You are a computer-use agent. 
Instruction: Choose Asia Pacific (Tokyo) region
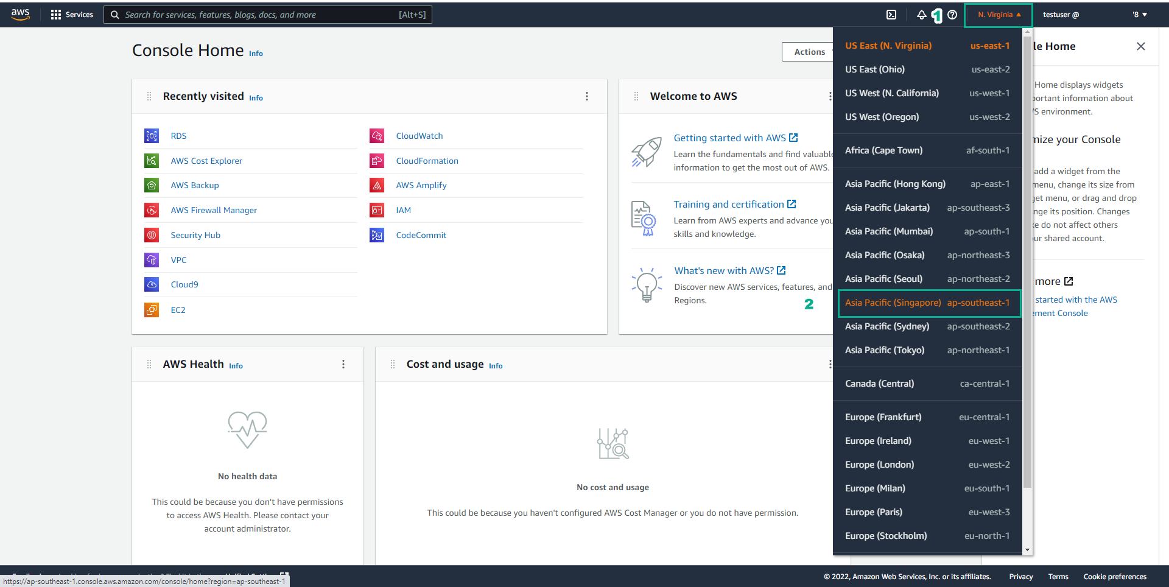tap(927, 350)
